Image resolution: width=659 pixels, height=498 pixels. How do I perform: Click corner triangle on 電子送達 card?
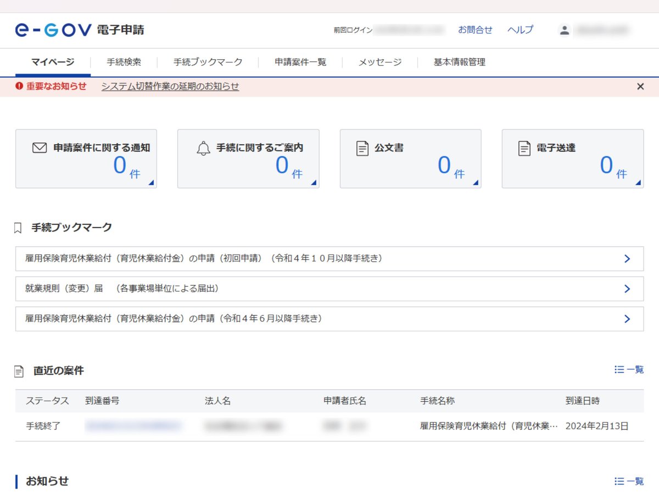point(638,183)
